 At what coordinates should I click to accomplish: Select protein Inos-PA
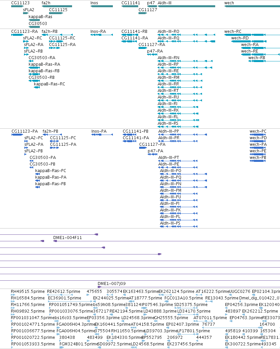coord(102,135)
